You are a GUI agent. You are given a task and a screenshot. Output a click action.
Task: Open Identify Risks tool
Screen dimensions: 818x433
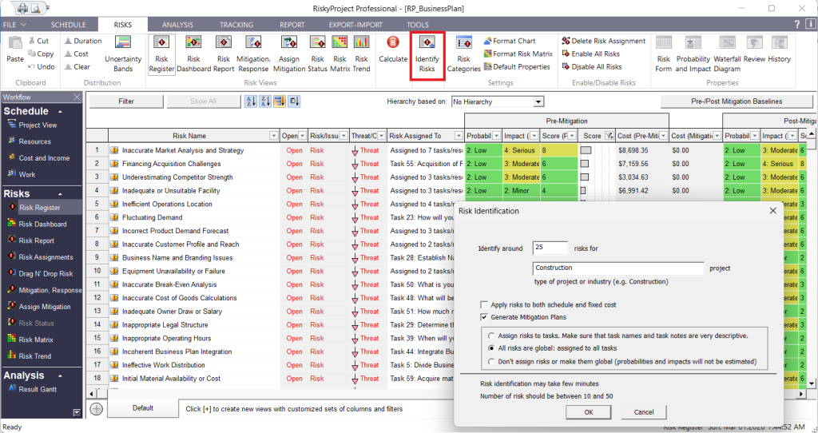coord(427,54)
